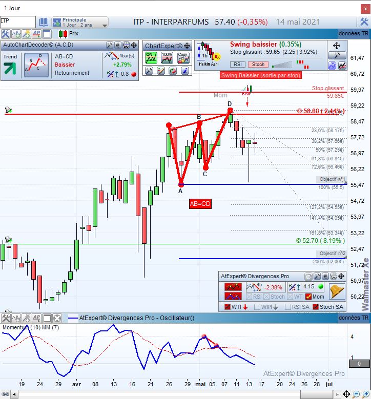Image resolution: width=371 pixels, height=399 pixels.
Task: Click the Objectif n°1 label
Action: coord(332,179)
